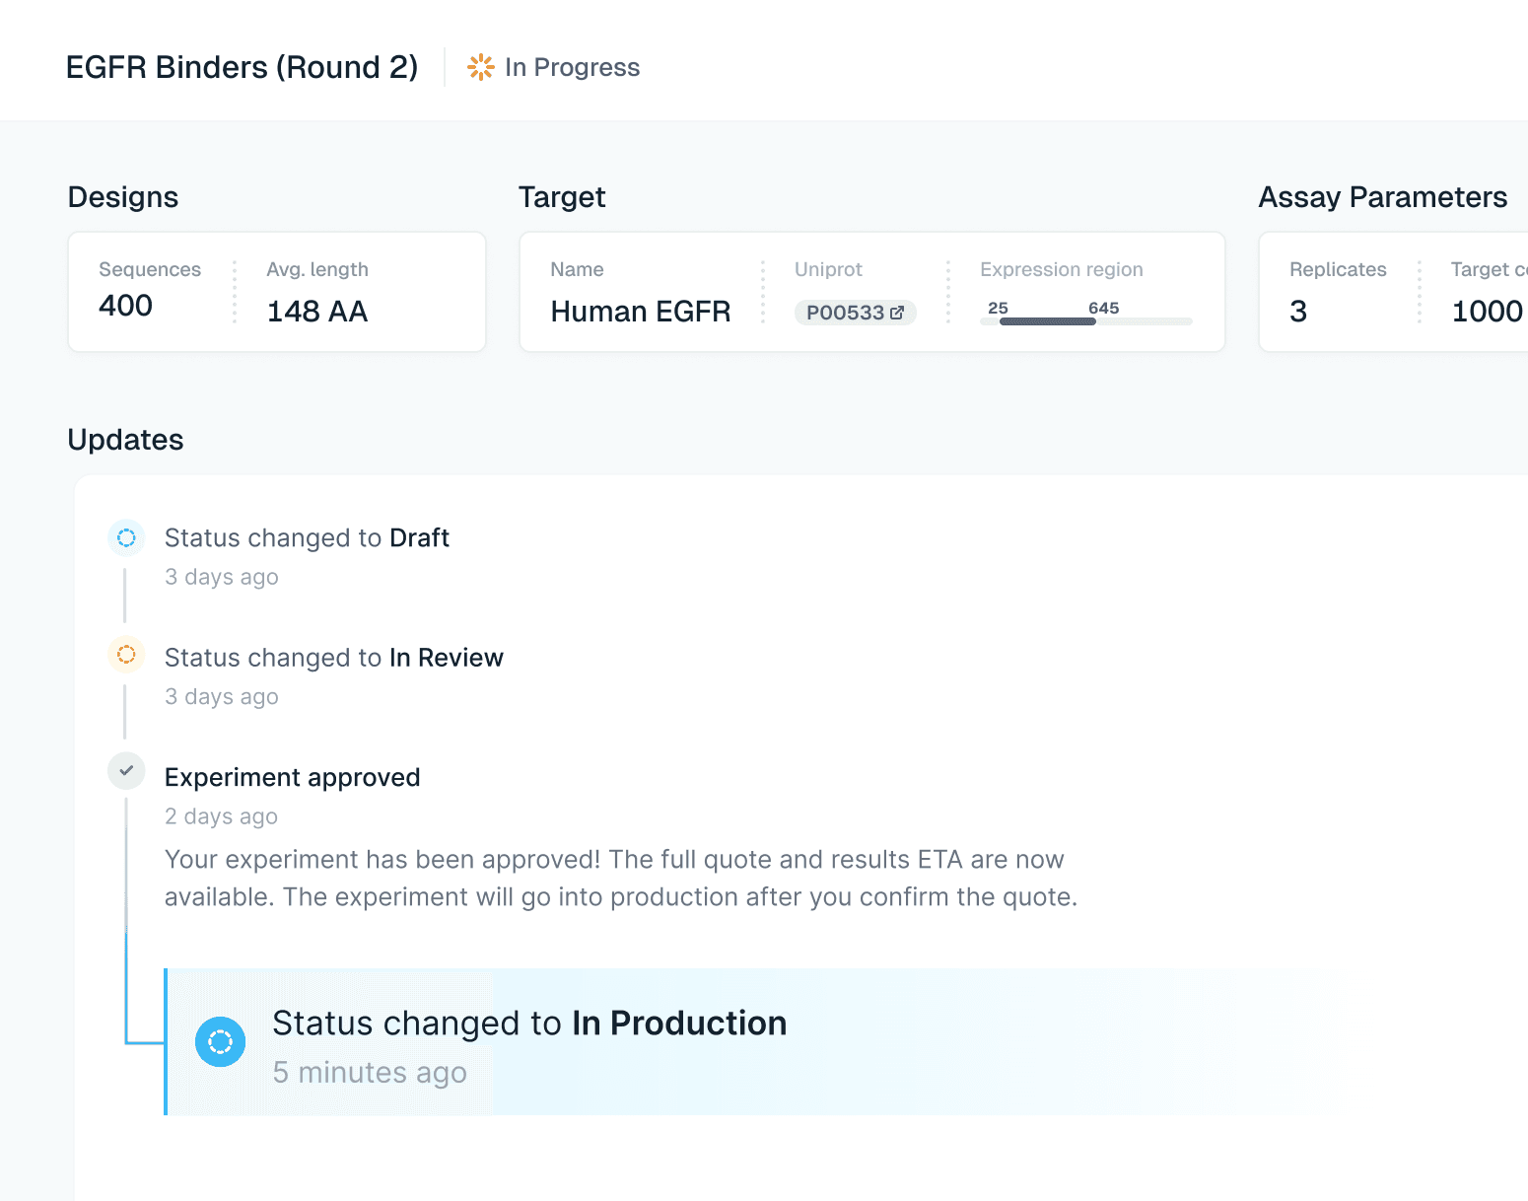Click the Updates section heading
Screen dimensions: 1528x1201
[x=125, y=440]
